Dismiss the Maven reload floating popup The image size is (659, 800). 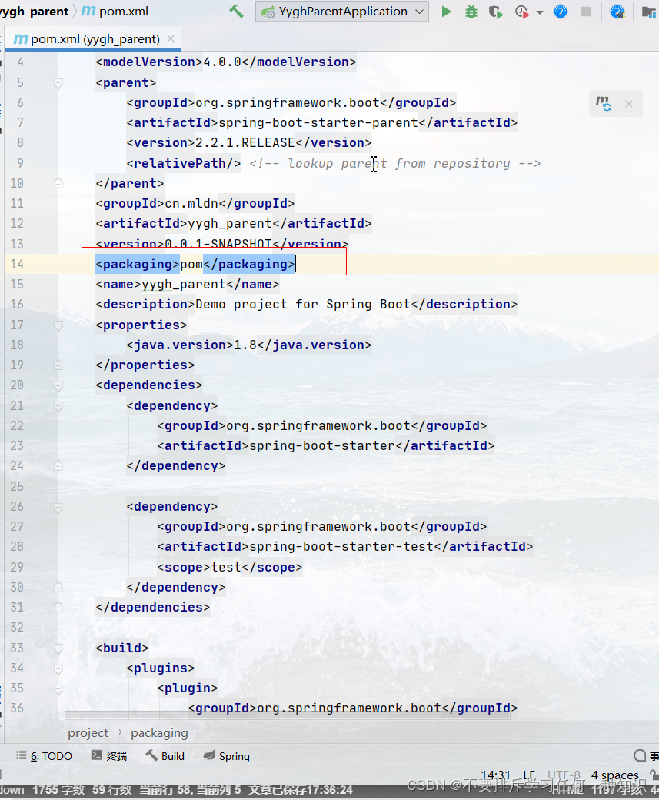(629, 104)
